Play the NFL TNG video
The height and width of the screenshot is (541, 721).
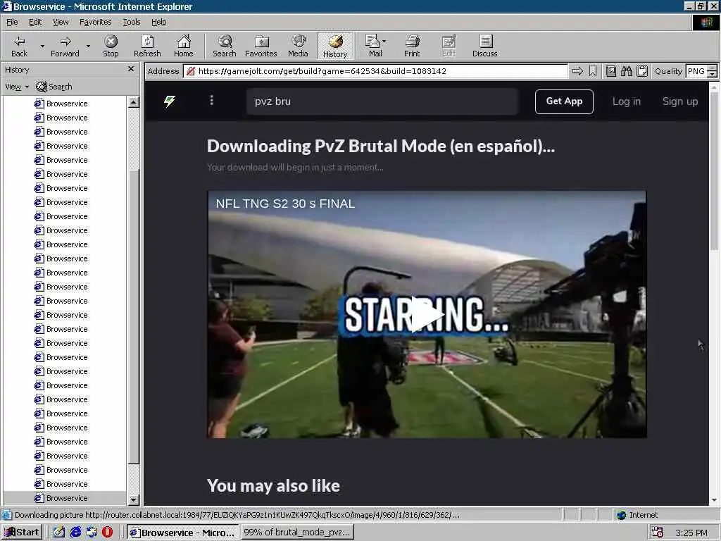[427, 314]
